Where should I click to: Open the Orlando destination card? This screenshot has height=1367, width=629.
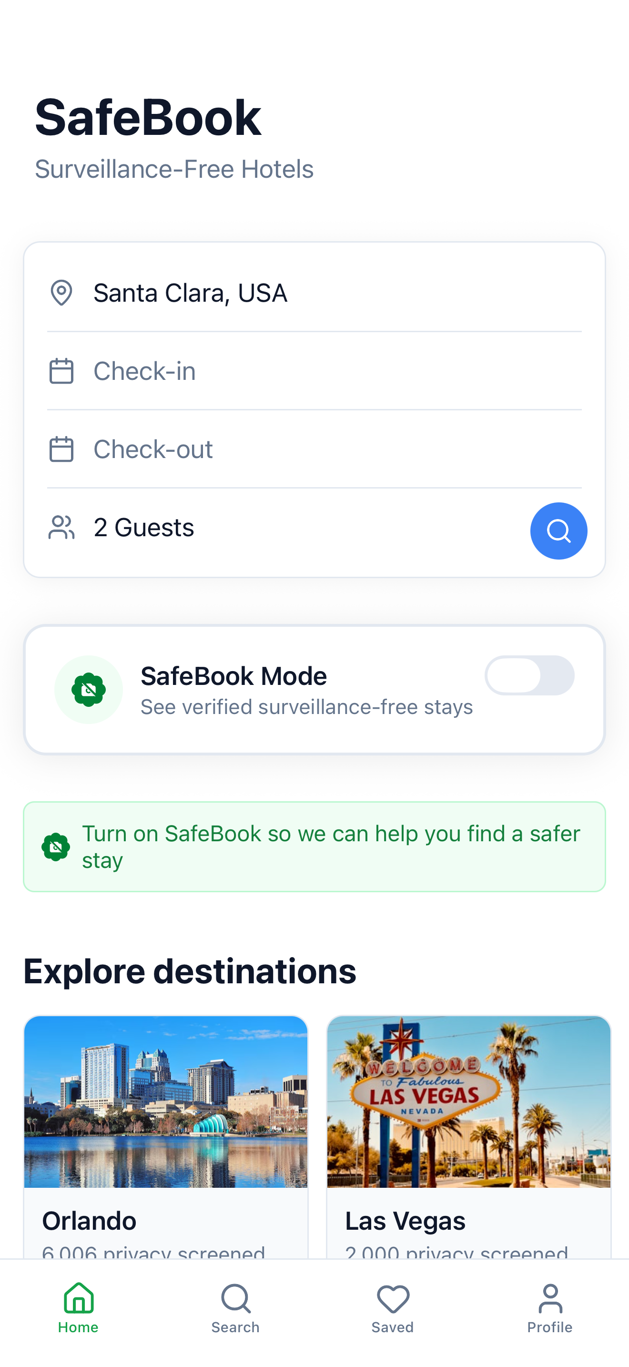[x=165, y=1136]
